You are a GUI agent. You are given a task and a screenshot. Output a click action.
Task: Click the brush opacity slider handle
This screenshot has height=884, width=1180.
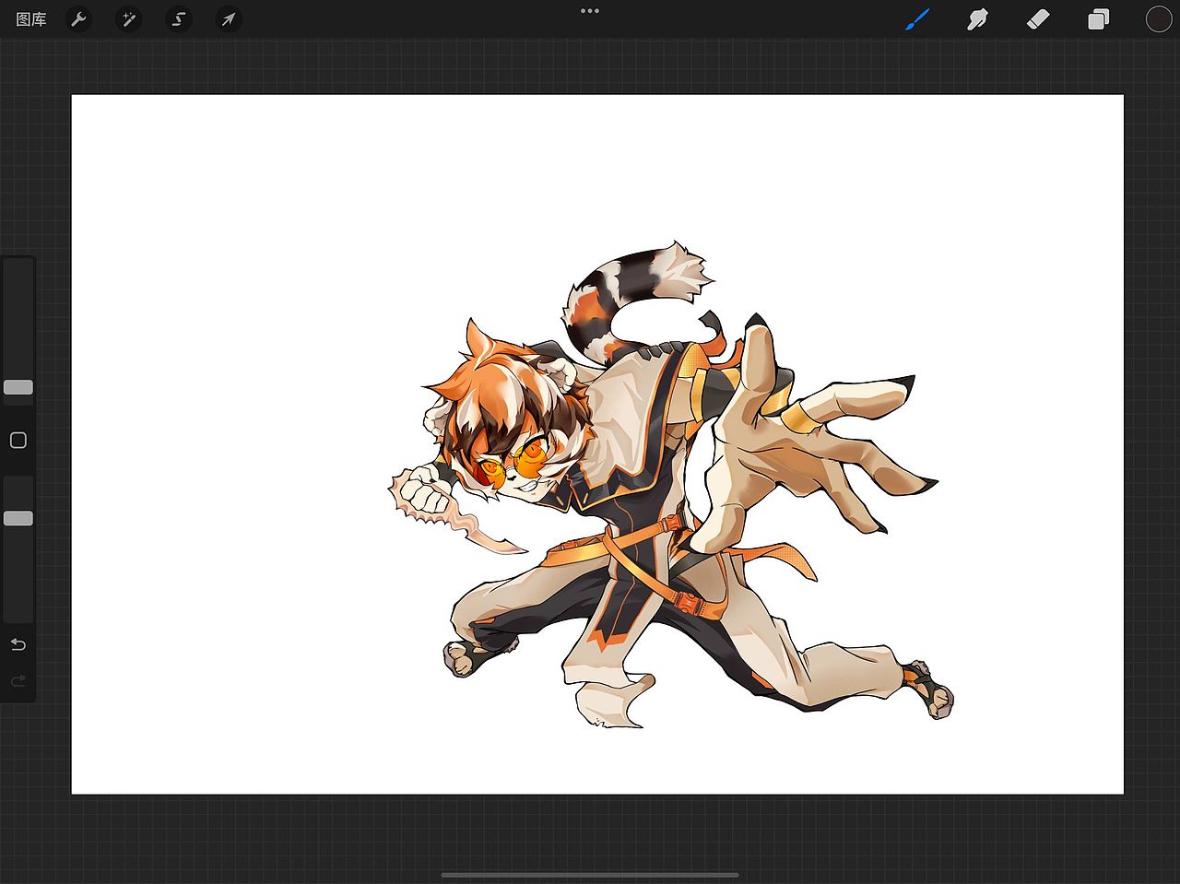[x=18, y=519]
